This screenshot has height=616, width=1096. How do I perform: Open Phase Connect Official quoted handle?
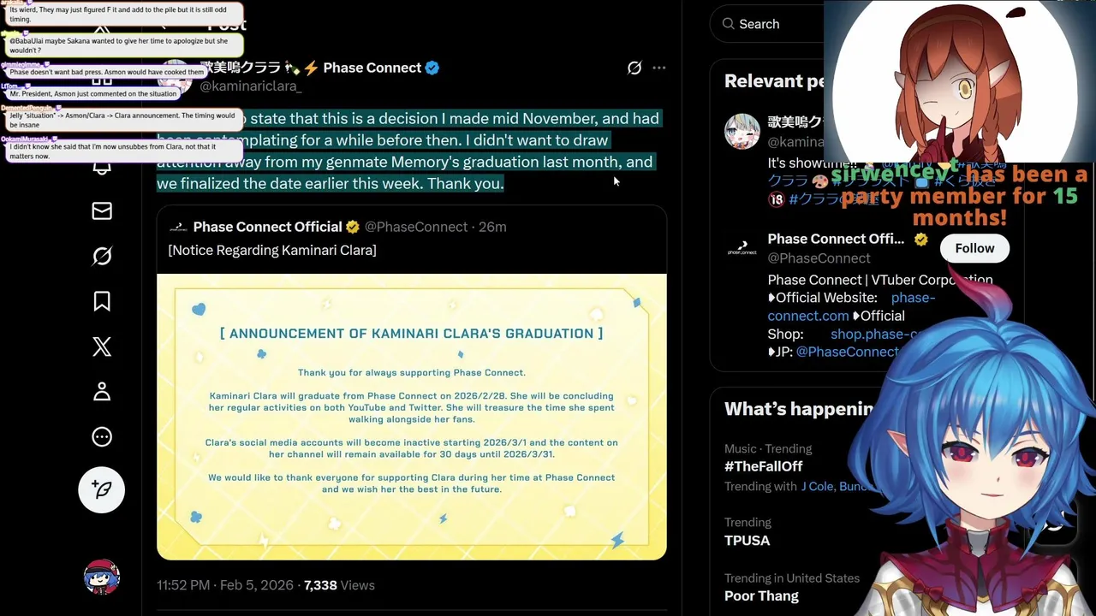pos(416,227)
